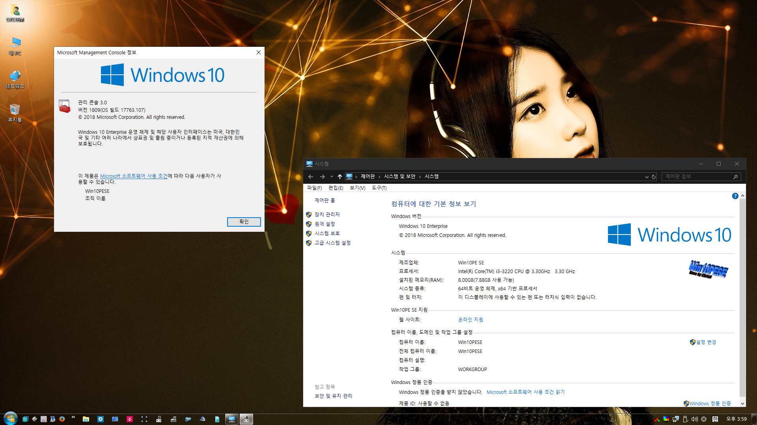Toggle the 한 Korean IME indicator

coord(715,419)
